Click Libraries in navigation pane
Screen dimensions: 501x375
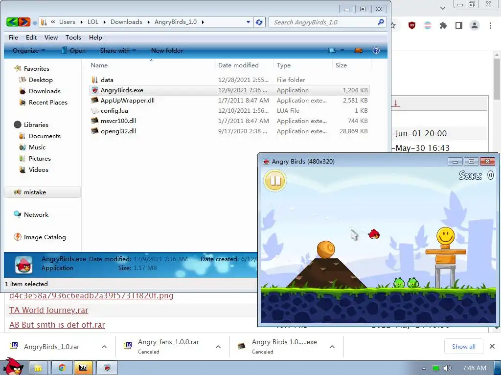tap(36, 125)
